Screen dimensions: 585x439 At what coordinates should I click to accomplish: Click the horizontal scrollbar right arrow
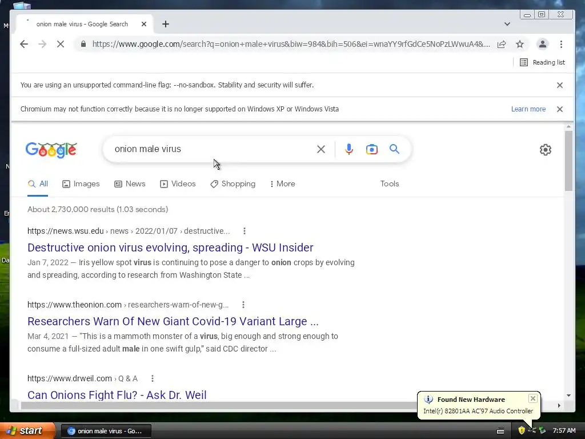pyautogui.click(x=559, y=405)
